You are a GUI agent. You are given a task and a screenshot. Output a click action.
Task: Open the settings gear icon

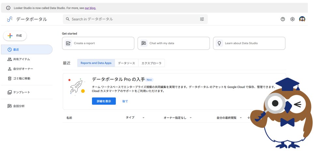click(x=292, y=19)
